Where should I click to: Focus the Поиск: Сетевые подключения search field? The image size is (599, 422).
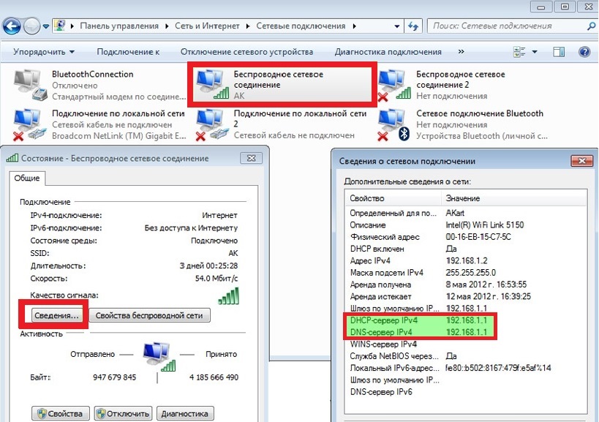(508, 26)
